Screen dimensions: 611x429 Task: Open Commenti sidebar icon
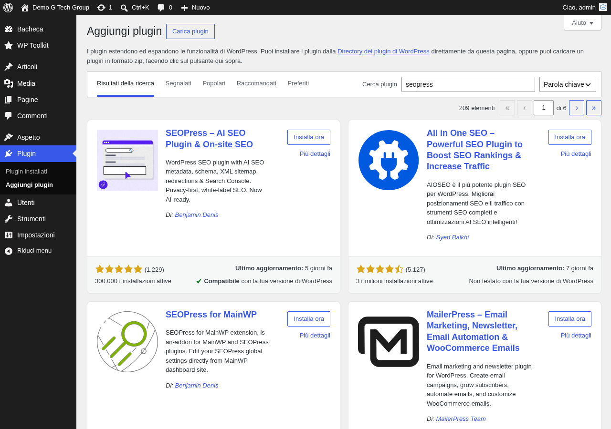tap(9, 116)
